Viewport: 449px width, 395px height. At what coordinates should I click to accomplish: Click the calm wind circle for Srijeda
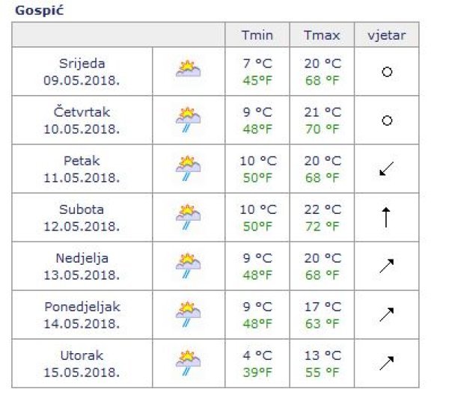[387, 72]
